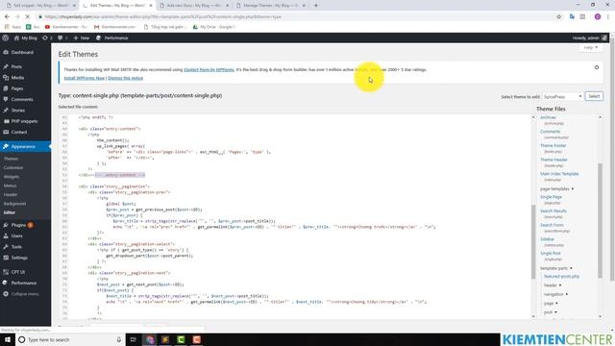Click the My Blog home icon
The height and width of the screenshot is (346, 615).
pyautogui.click(x=16, y=38)
